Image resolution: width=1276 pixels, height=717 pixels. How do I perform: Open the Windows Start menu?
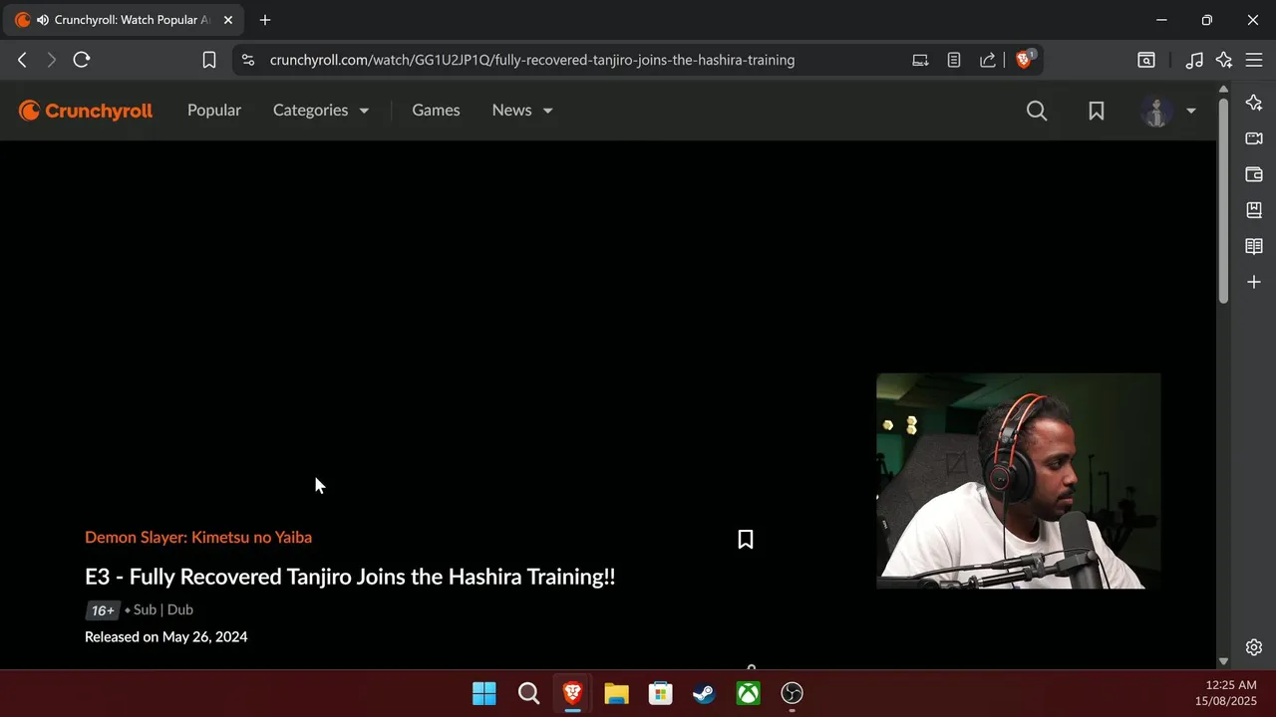(484, 693)
